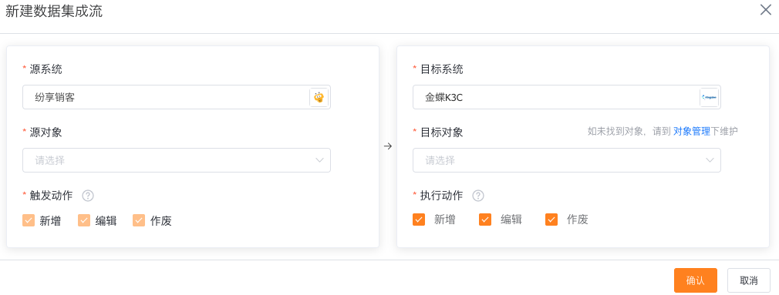The height and width of the screenshot is (295, 779).
Task: Expand 目标对象 list via chevron arrow
Action: [710, 160]
